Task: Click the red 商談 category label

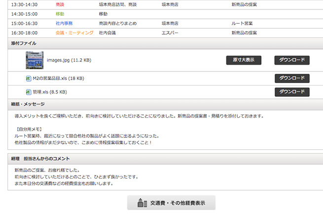Action: (x=60, y=4)
